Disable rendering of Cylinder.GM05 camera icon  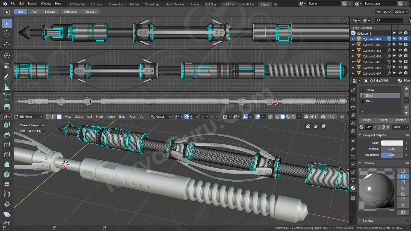coord(406,62)
